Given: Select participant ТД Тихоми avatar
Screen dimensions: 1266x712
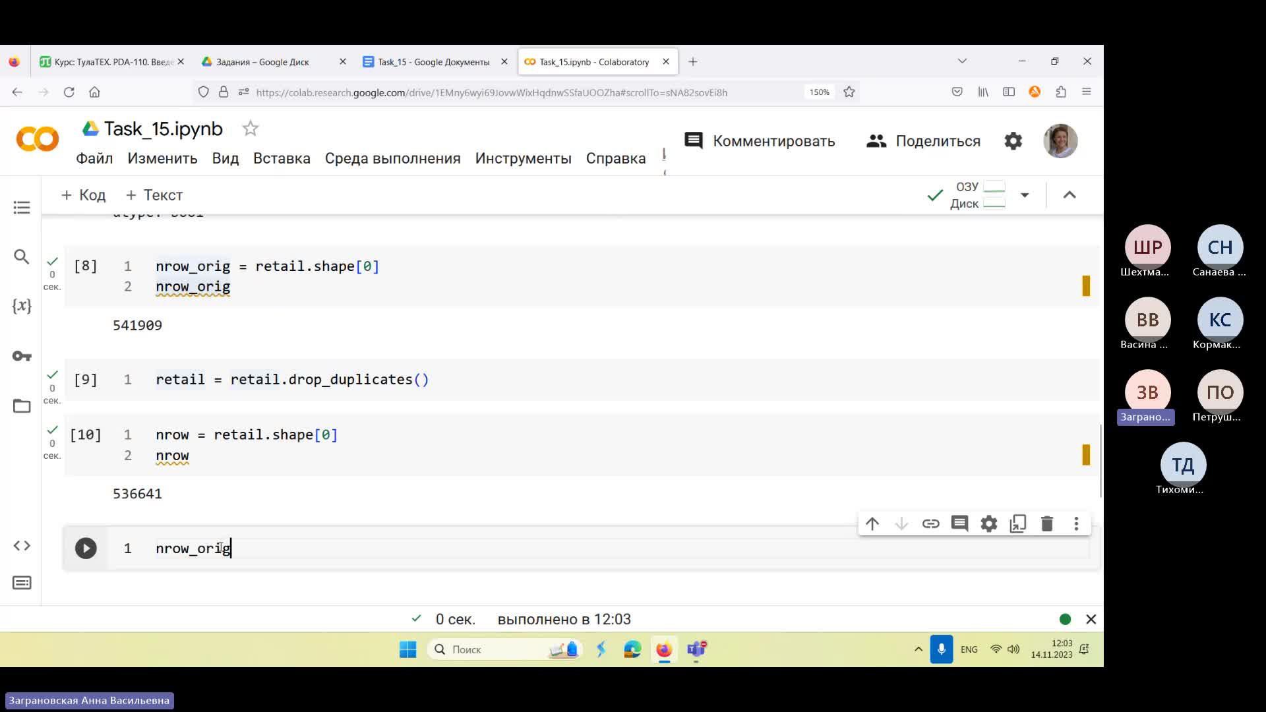Looking at the screenshot, I should coord(1183,465).
